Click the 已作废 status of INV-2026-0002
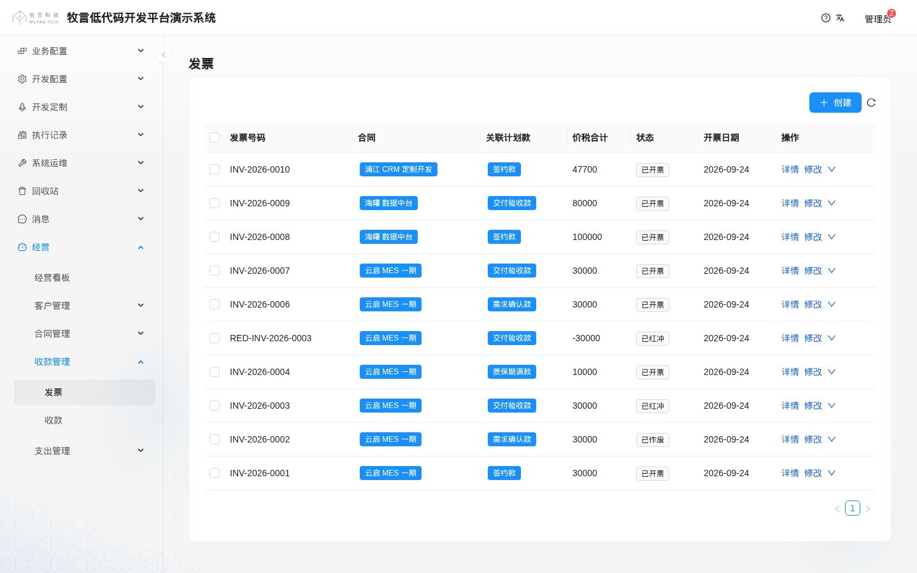Screen dimensions: 917x573 click(x=653, y=440)
